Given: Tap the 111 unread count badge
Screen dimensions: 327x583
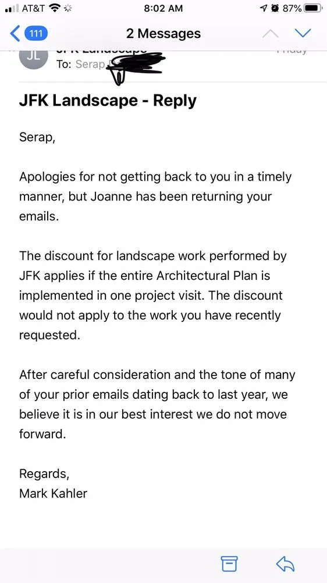Looking at the screenshot, I should click(x=35, y=34).
